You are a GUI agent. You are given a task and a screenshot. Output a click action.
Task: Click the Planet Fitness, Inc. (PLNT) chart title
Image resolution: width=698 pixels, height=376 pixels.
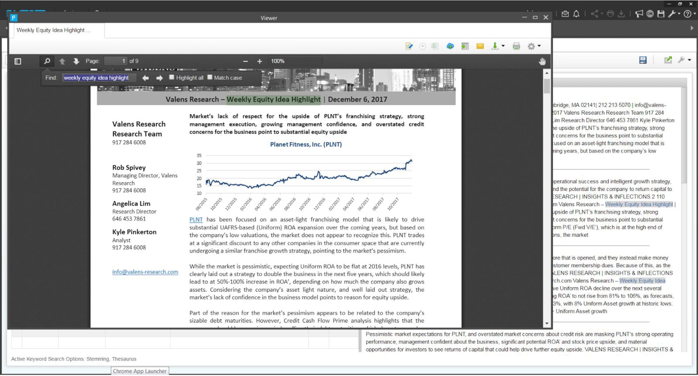click(x=306, y=144)
